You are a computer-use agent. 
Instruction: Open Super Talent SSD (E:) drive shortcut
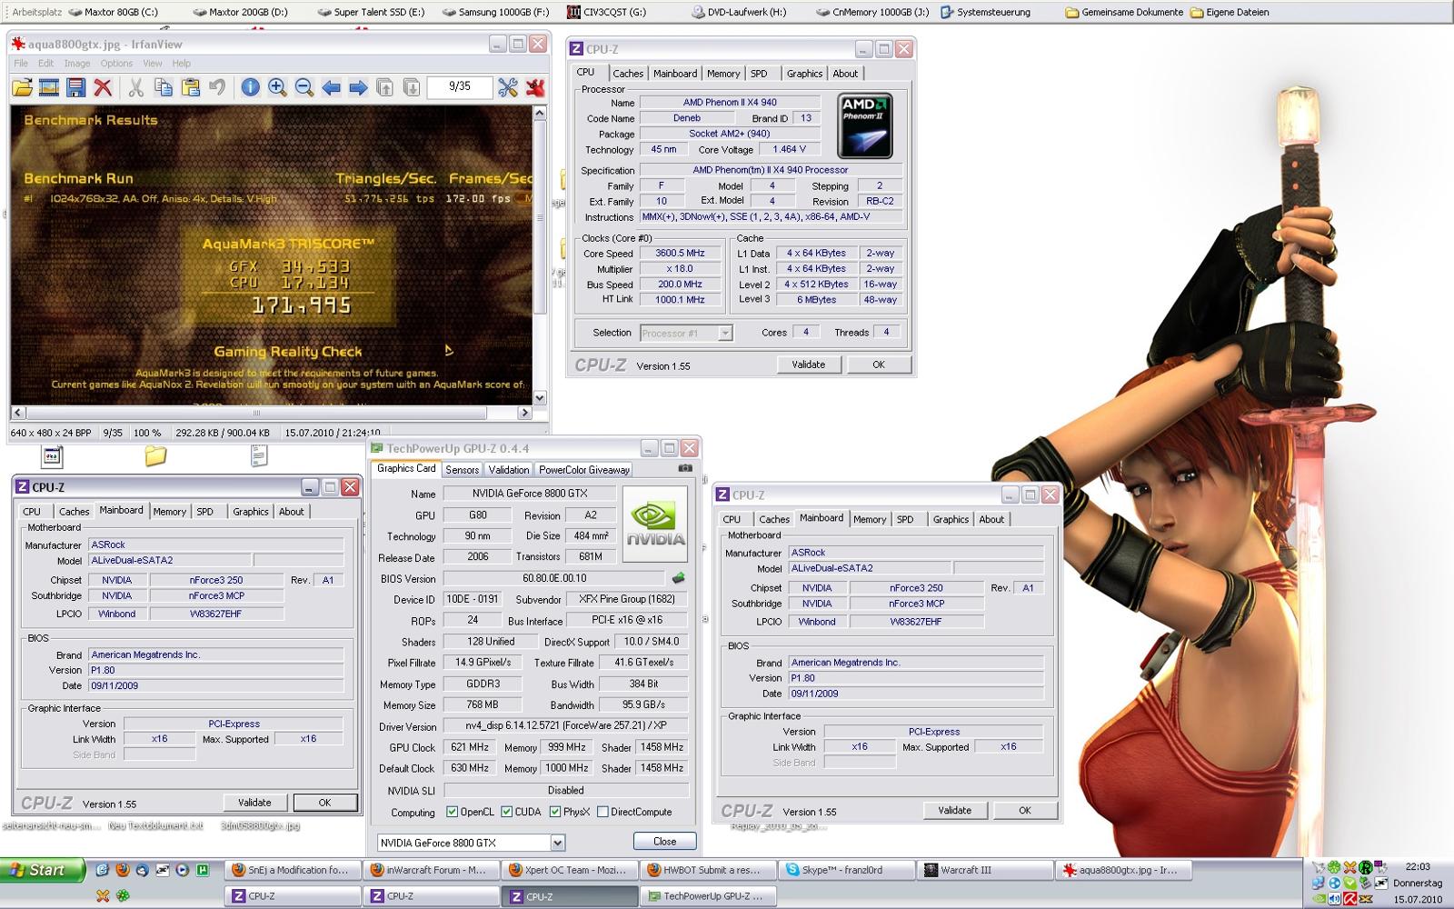click(x=371, y=13)
